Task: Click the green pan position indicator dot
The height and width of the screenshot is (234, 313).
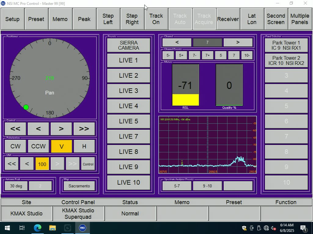Action: pos(26,107)
